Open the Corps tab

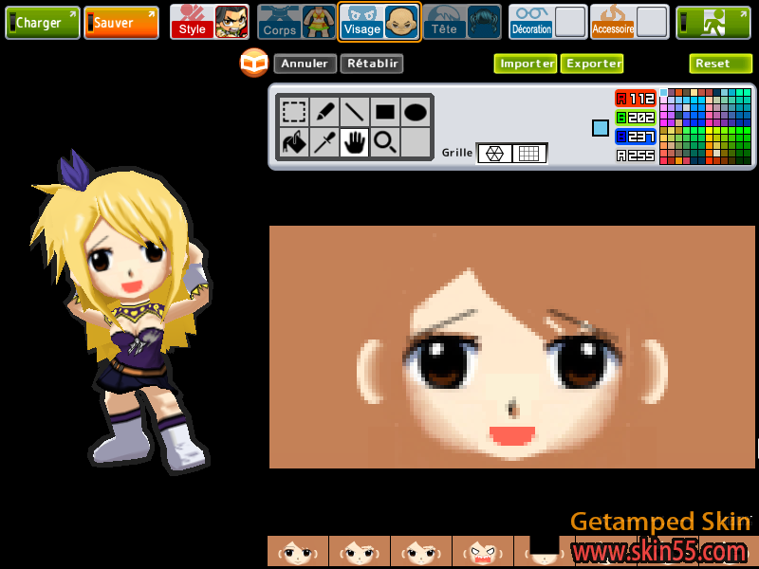click(279, 22)
